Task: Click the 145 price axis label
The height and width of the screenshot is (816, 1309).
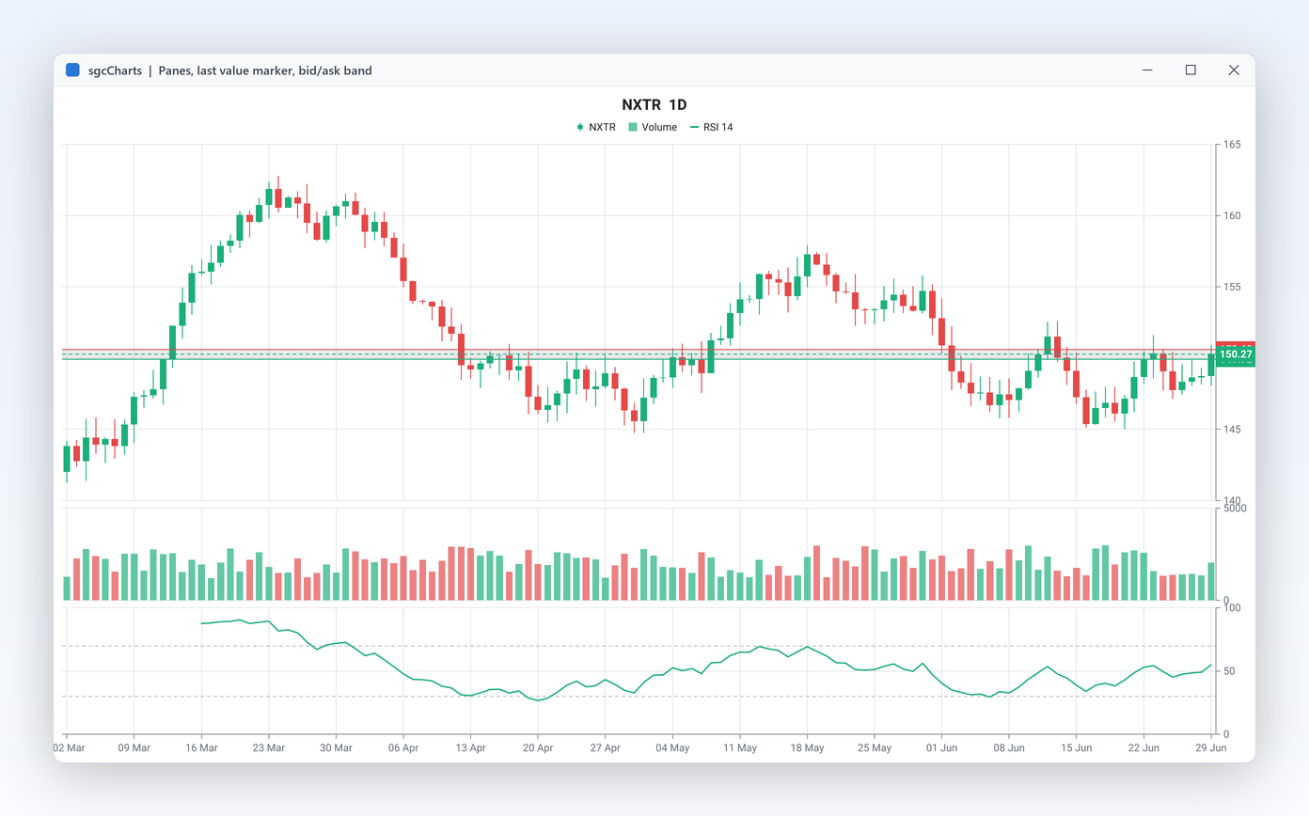Action: tap(1231, 430)
